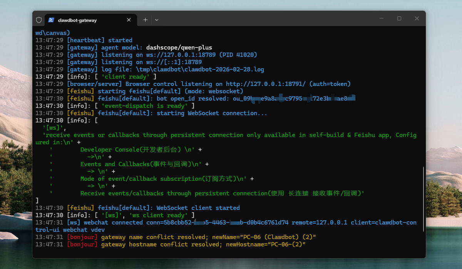The image size is (462, 269).
Task: Open a new tab with the plus button
Action: coord(145,20)
